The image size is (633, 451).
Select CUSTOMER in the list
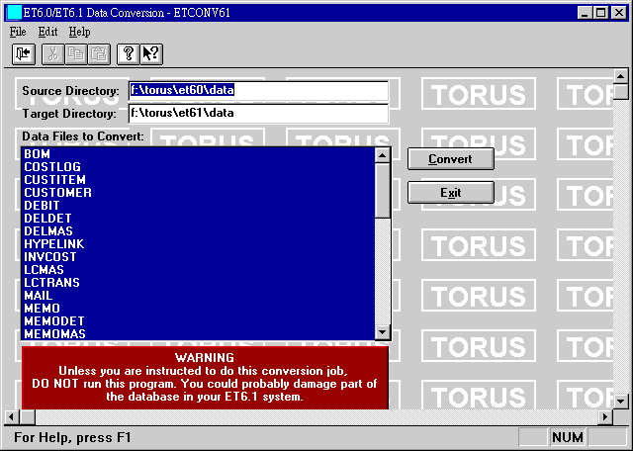[x=198, y=193]
